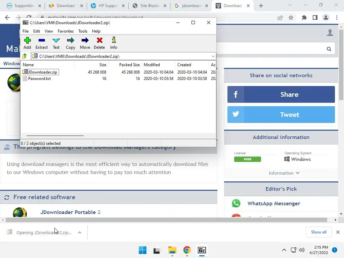Image resolution: width=344 pixels, height=258 pixels.
Task: Open File Explorer from the taskbar
Action: pos(172,250)
